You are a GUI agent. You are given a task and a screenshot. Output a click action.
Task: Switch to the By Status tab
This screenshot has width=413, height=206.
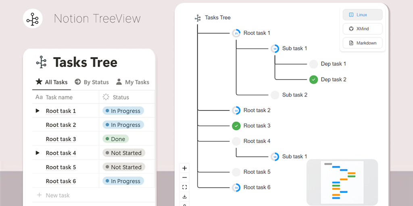click(x=92, y=82)
